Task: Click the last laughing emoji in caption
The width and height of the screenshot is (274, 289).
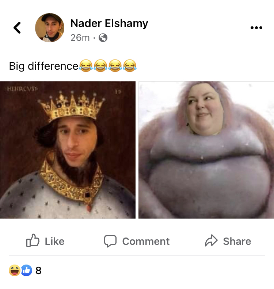Action: 130,66
